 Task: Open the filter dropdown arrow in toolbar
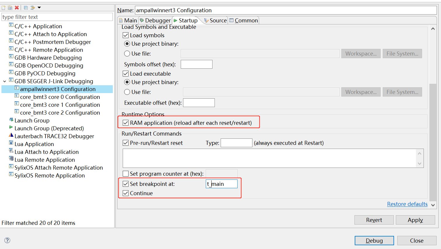pos(39,8)
